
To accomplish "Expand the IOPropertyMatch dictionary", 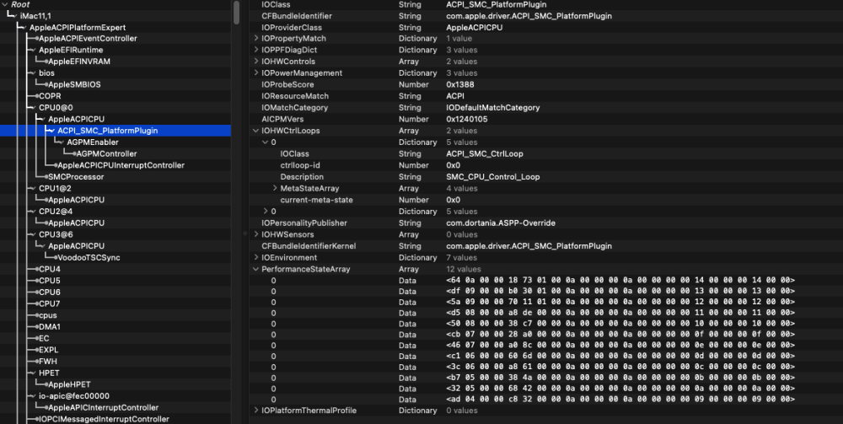I will (x=256, y=39).
